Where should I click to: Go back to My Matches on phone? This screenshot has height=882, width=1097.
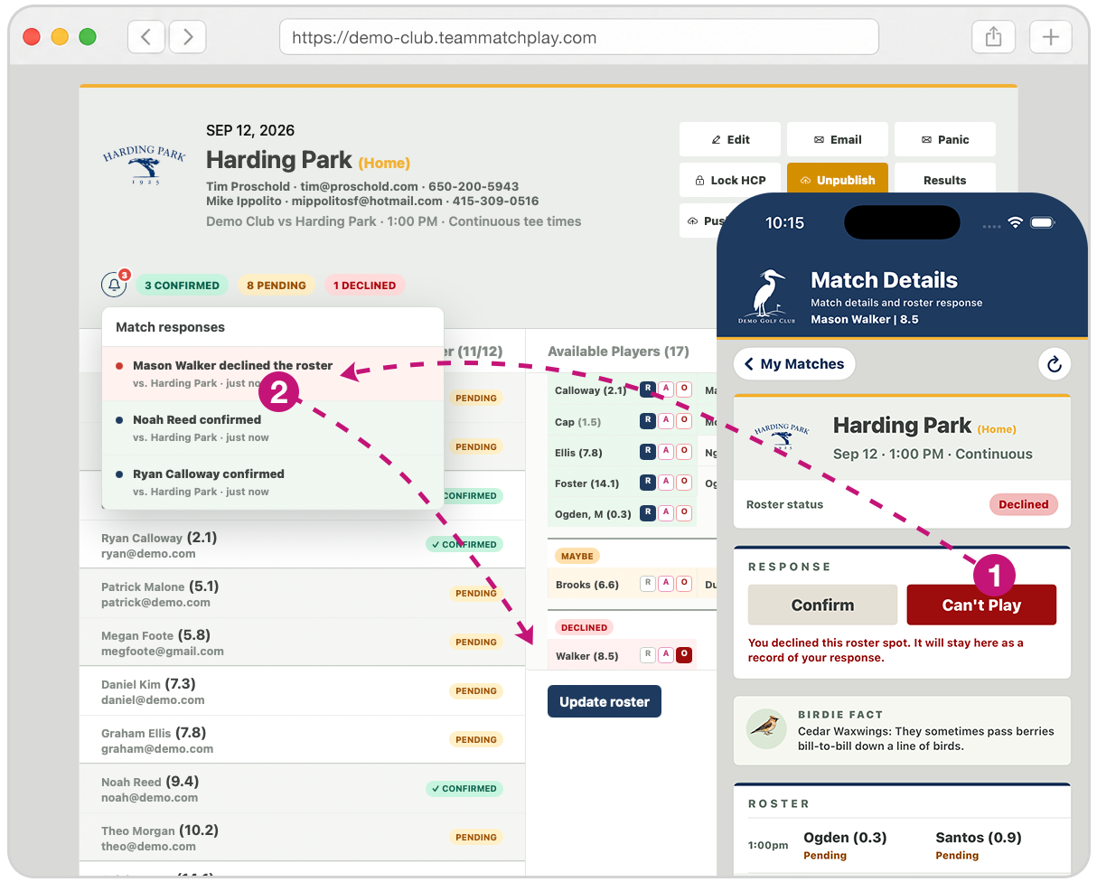(x=794, y=364)
